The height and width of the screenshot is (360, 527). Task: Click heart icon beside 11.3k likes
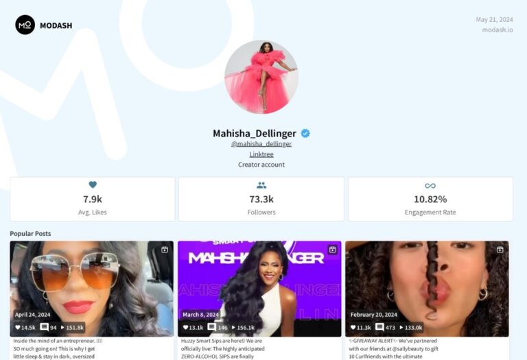point(353,327)
